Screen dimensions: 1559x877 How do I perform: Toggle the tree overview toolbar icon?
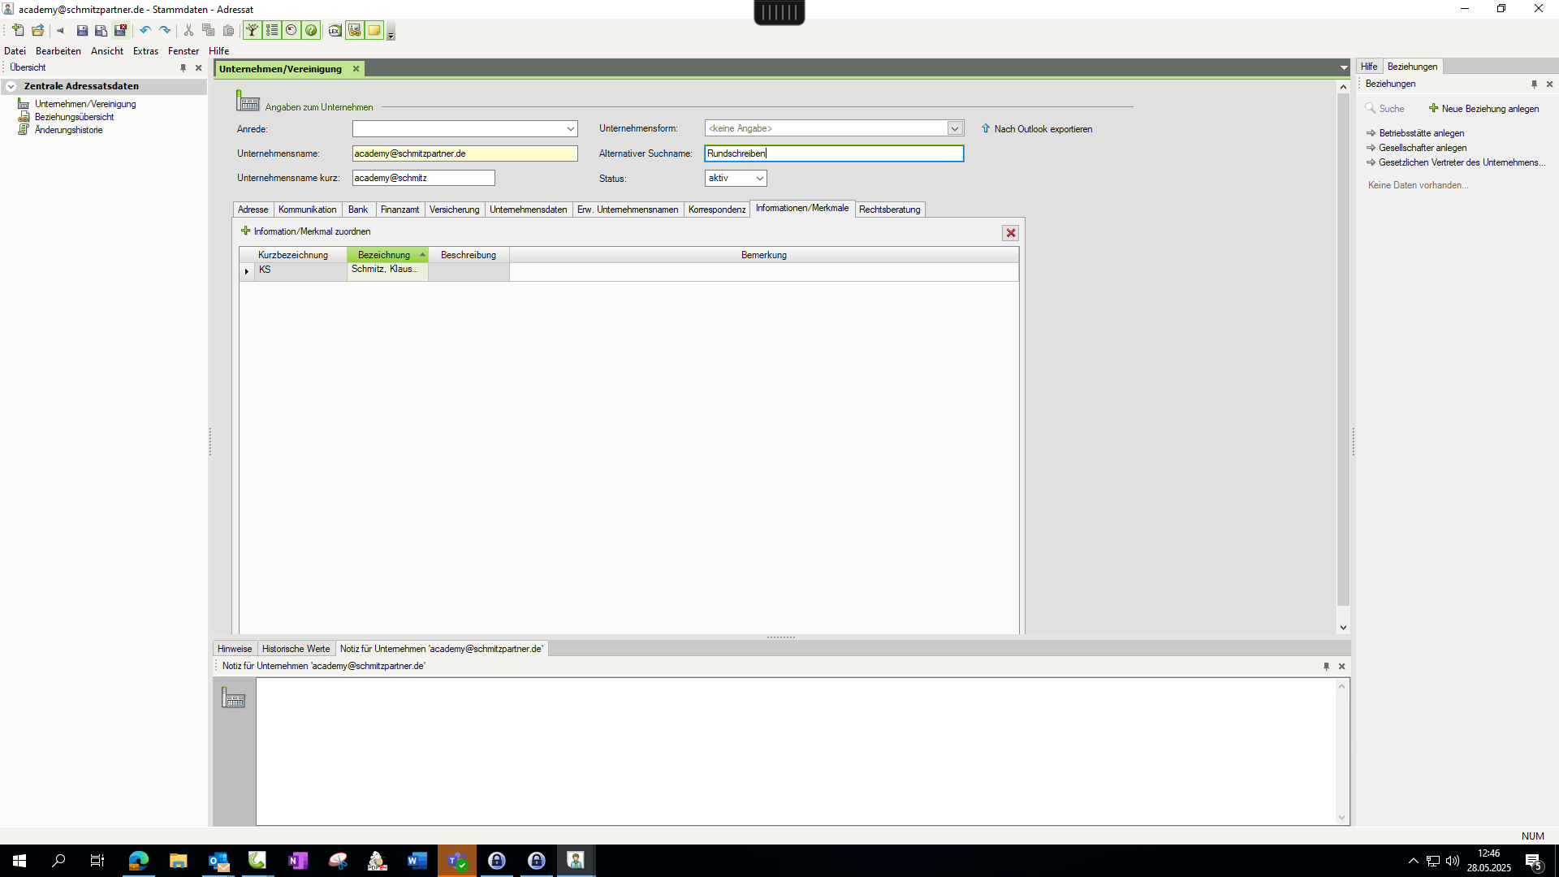(x=253, y=31)
